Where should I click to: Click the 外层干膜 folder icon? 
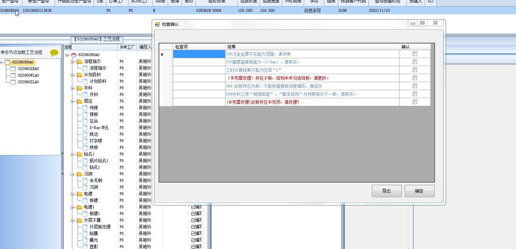point(79,220)
